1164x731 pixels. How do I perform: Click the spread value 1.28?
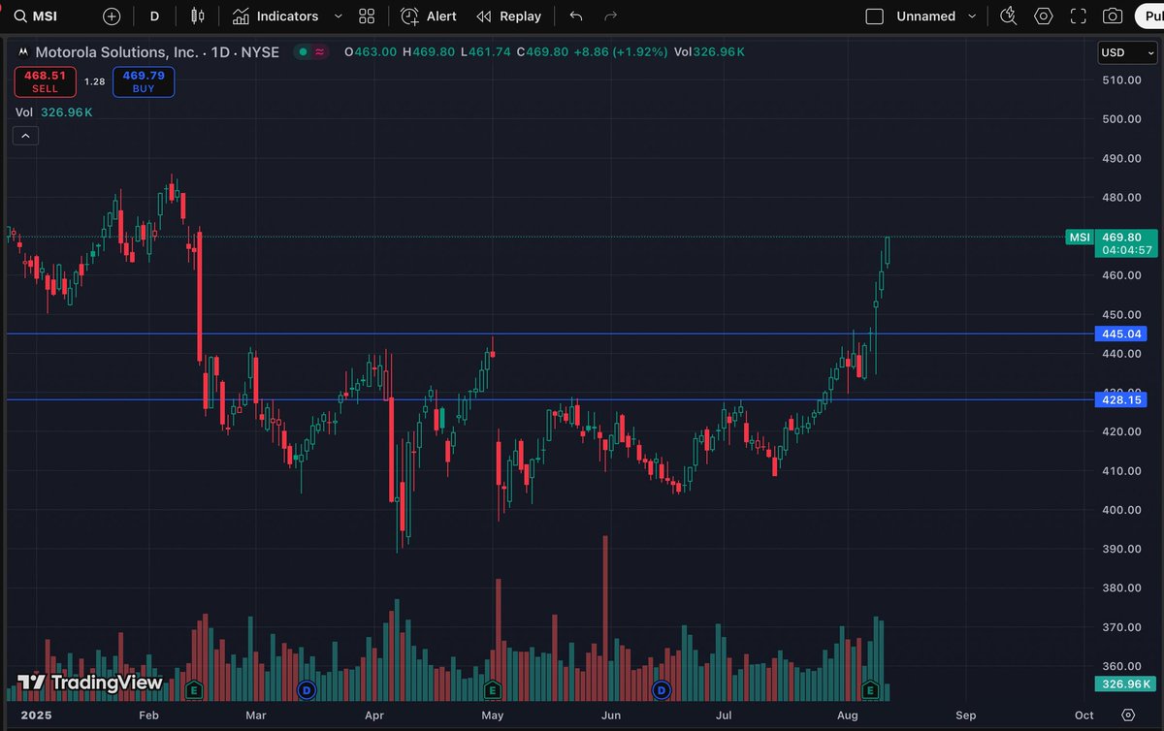[x=95, y=81]
